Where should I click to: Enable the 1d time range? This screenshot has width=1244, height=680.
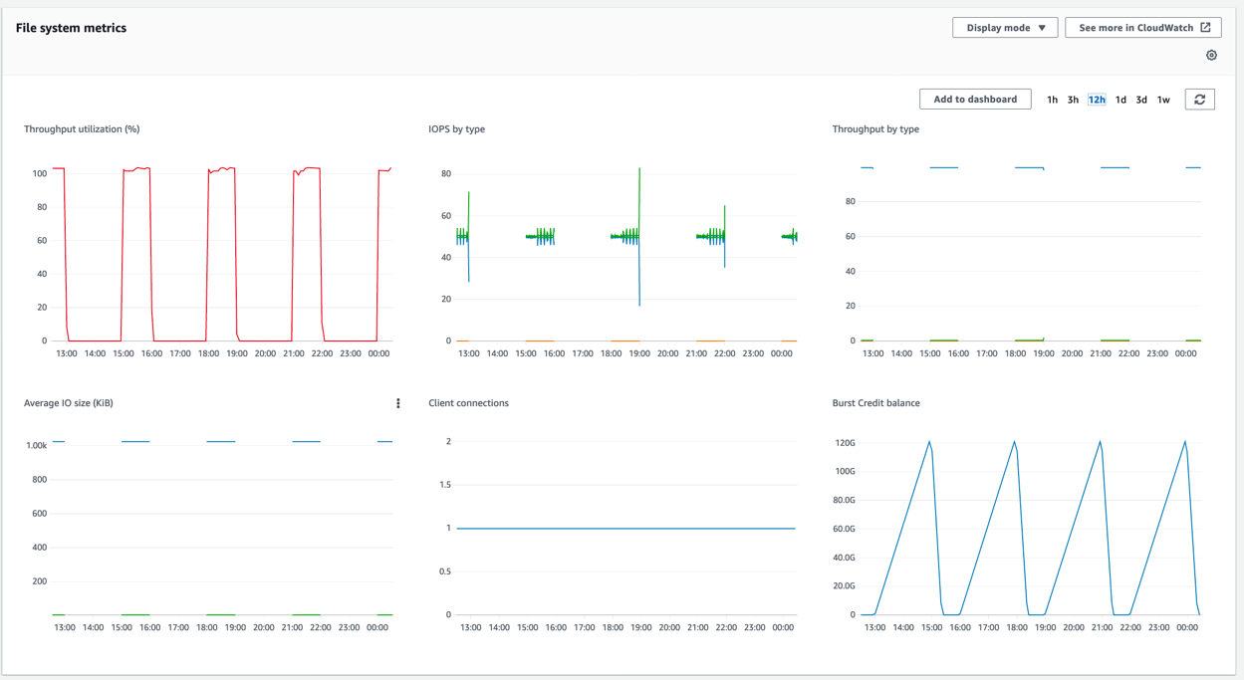[1120, 99]
